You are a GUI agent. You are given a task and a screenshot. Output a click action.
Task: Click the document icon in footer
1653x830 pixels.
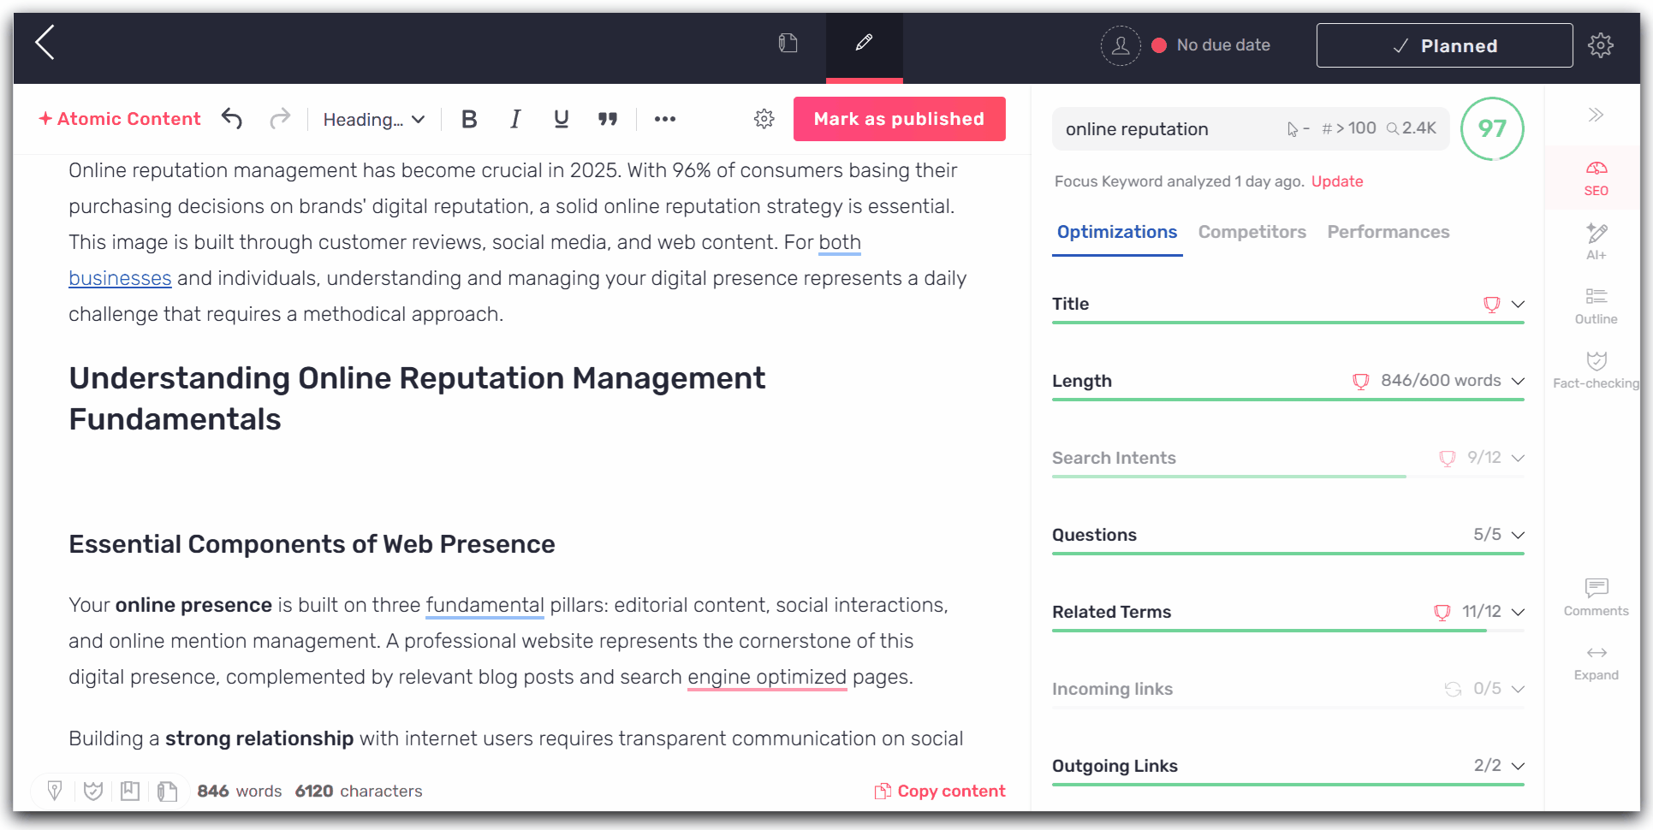coord(168,791)
